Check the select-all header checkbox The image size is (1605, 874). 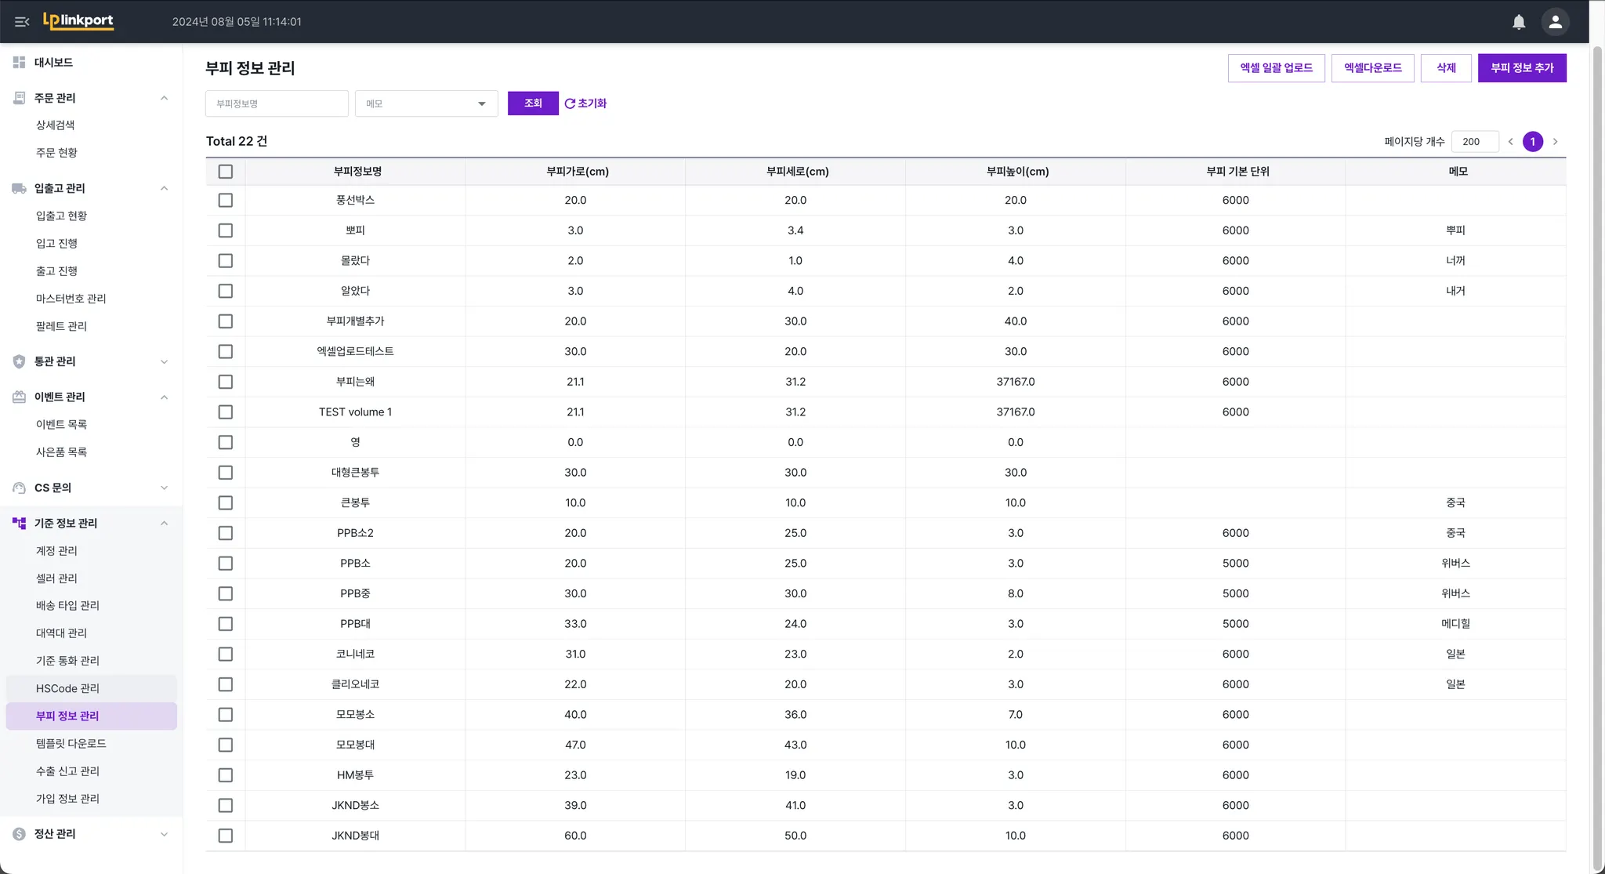point(226,172)
